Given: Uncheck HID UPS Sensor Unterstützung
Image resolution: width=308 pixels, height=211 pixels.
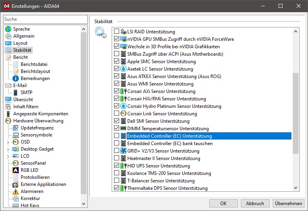Looking at the screenshot, I should pyautogui.click(x=116, y=166).
